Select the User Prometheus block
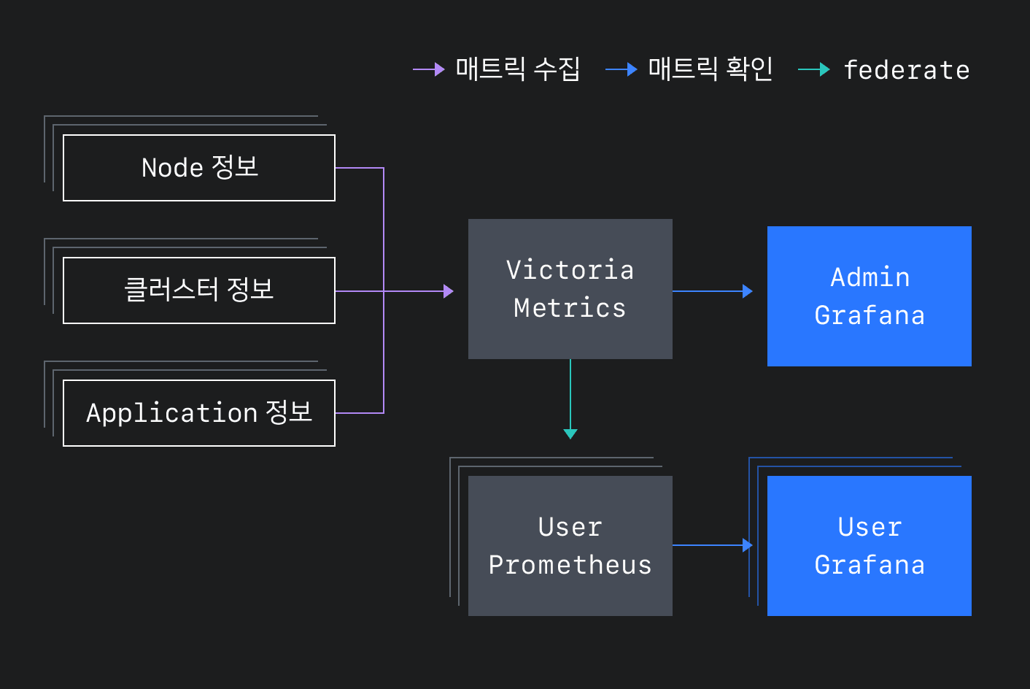Screen dimensions: 1030x689 coord(570,546)
